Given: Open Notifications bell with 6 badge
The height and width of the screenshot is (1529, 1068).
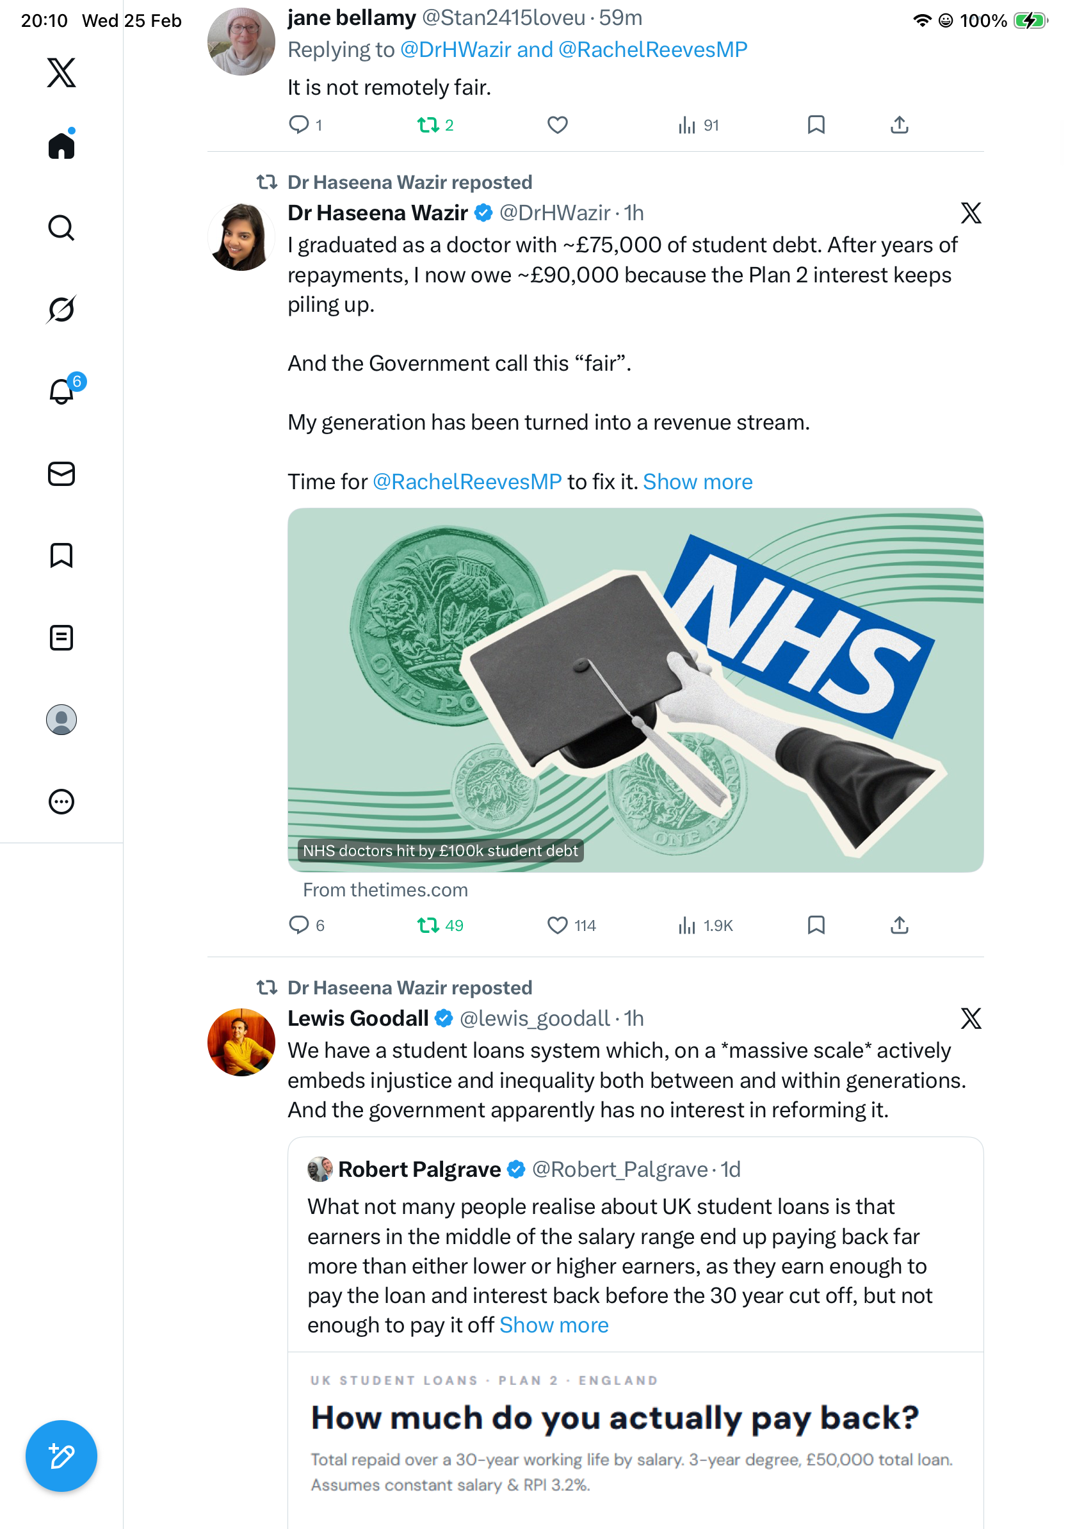Looking at the screenshot, I should click(61, 391).
